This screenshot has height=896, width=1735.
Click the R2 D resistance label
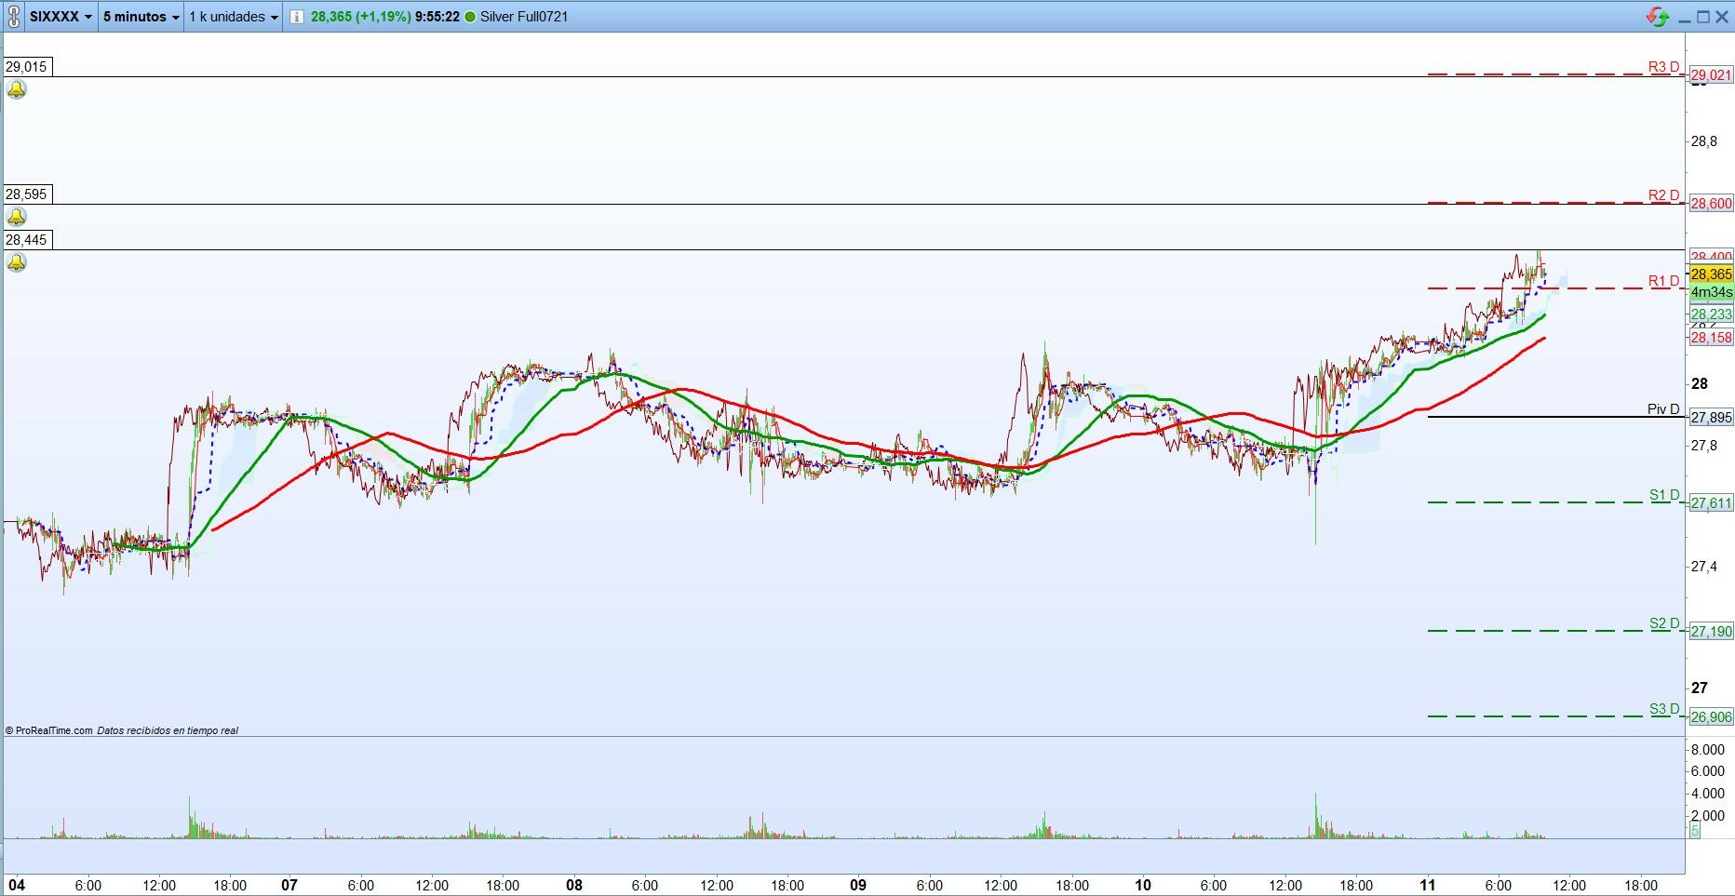(1664, 195)
